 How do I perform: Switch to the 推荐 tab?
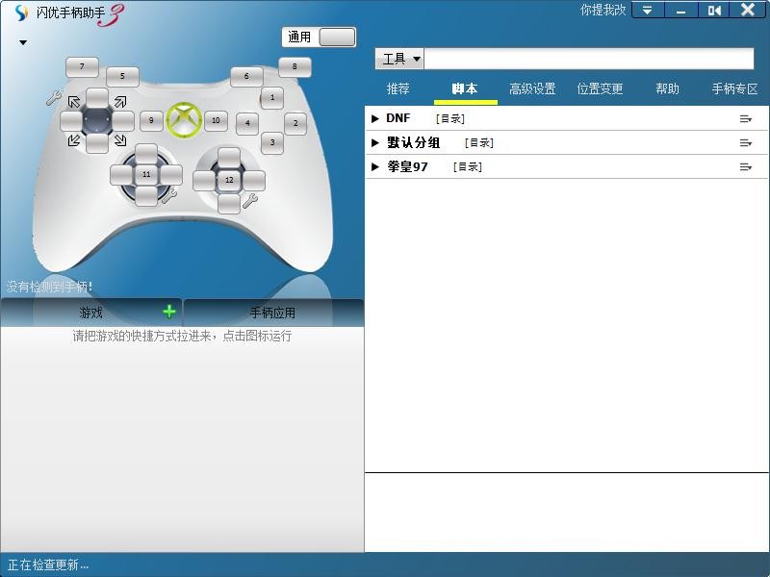[x=398, y=88]
